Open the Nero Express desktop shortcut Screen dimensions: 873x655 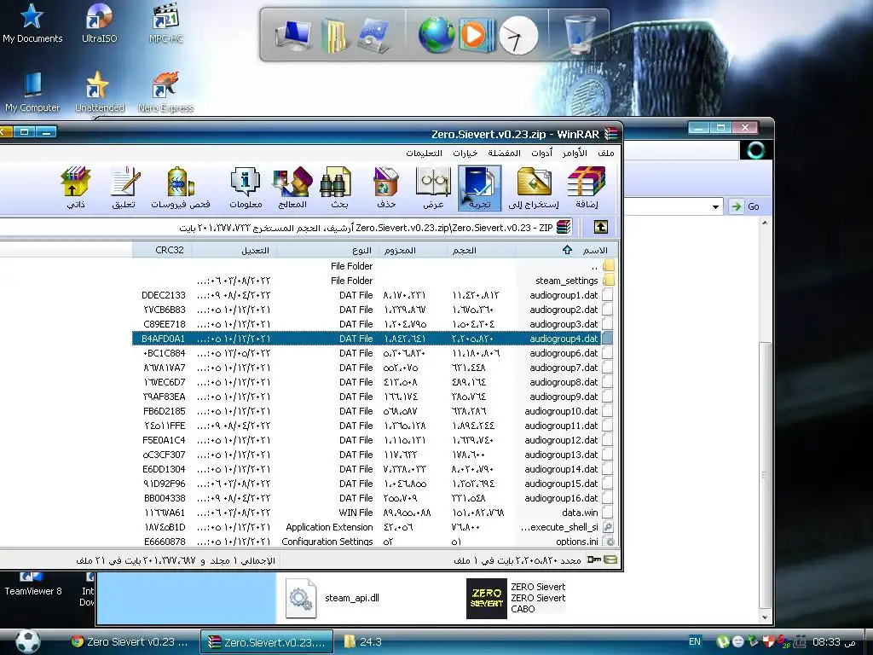165,92
